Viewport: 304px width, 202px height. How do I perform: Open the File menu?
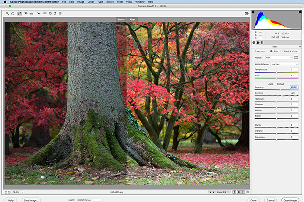click(x=64, y=2)
